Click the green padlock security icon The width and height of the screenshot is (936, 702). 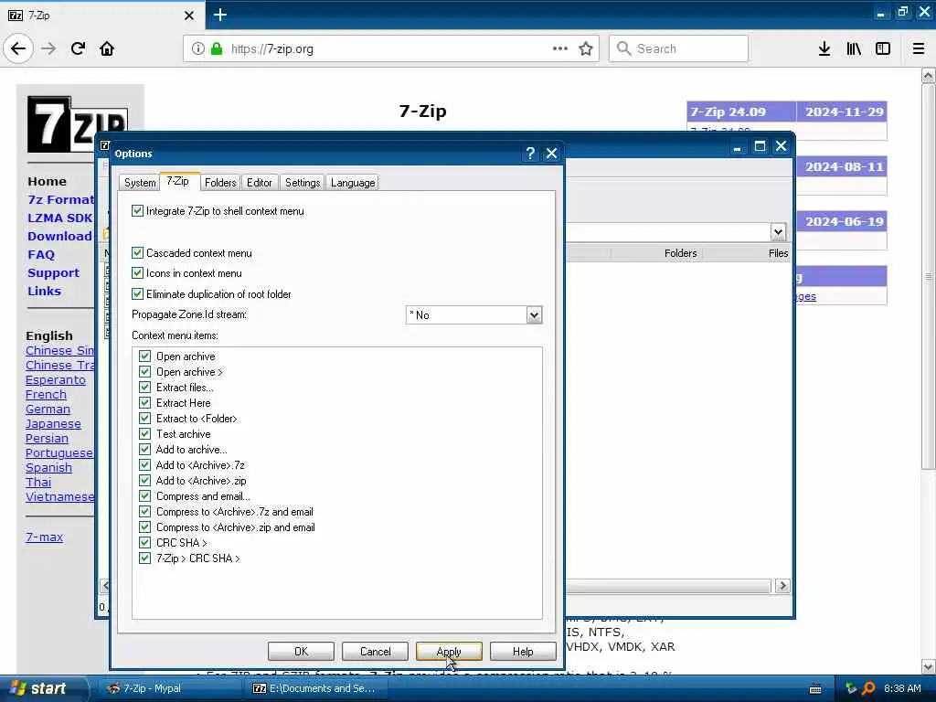[x=217, y=48]
